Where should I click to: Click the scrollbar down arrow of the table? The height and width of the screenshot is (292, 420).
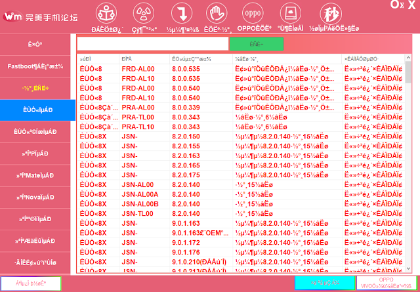(x=408, y=268)
